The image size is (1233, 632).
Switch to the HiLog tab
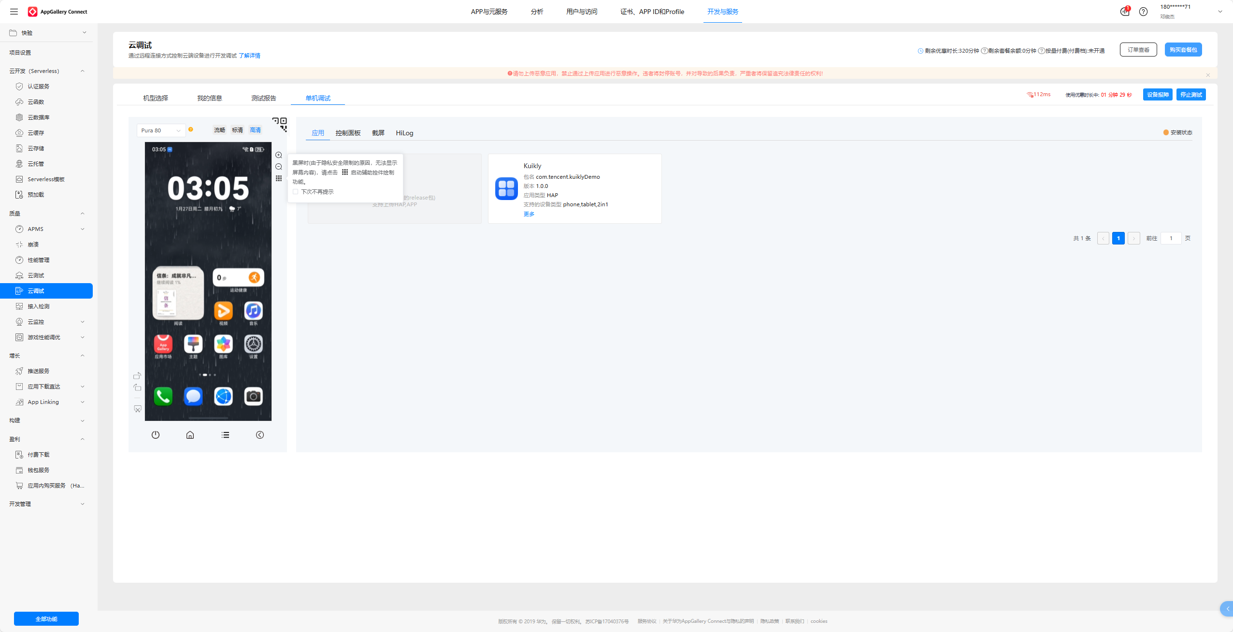tap(404, 133)
